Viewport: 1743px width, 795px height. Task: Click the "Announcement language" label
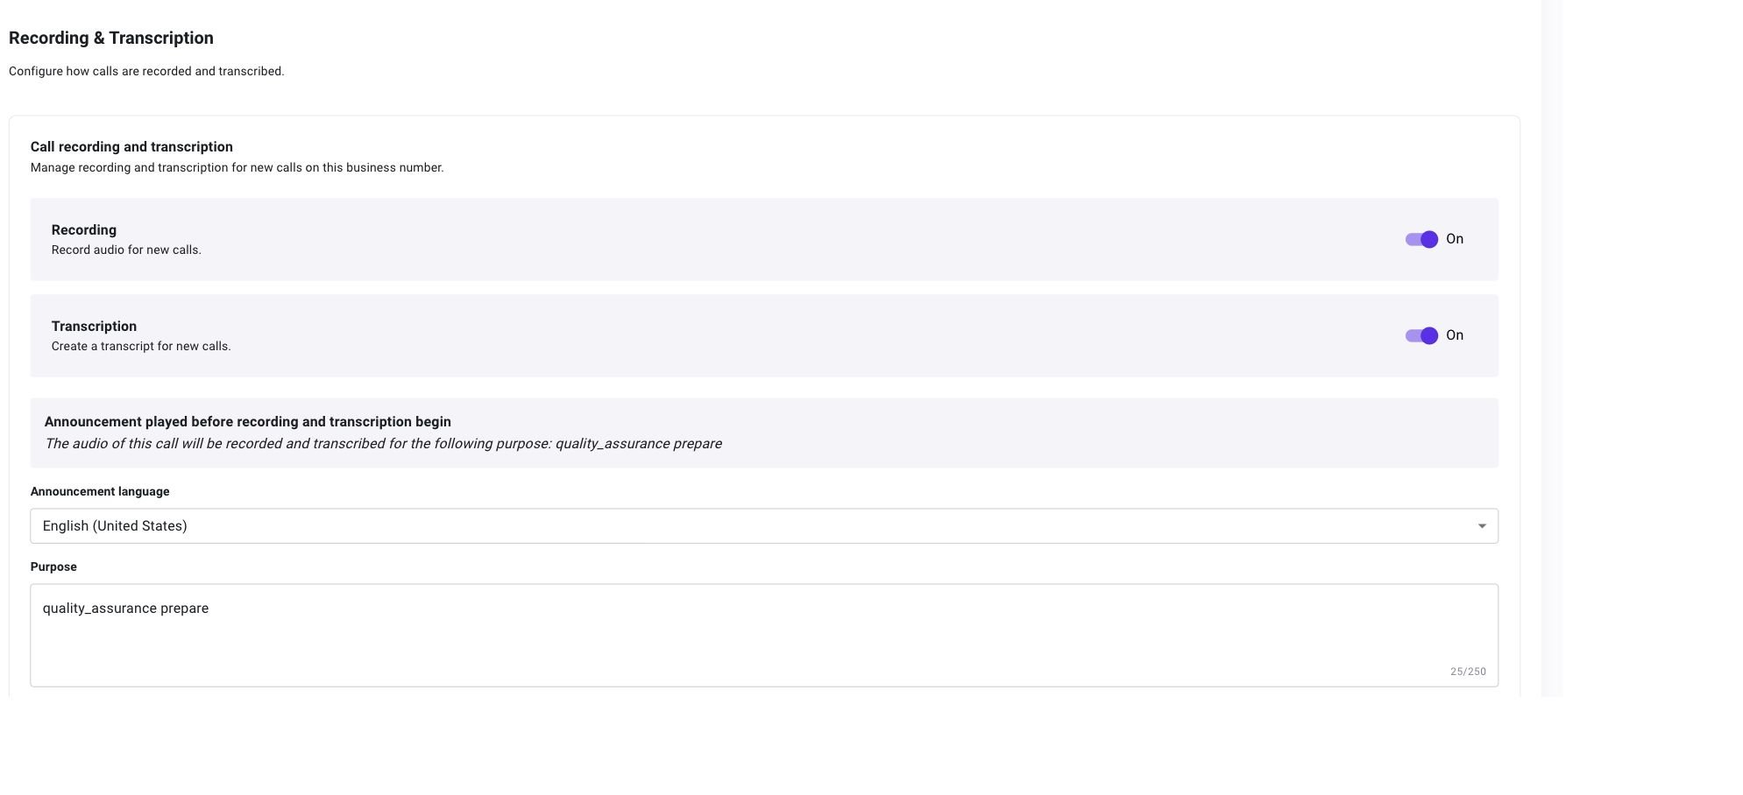coord(100,491)
